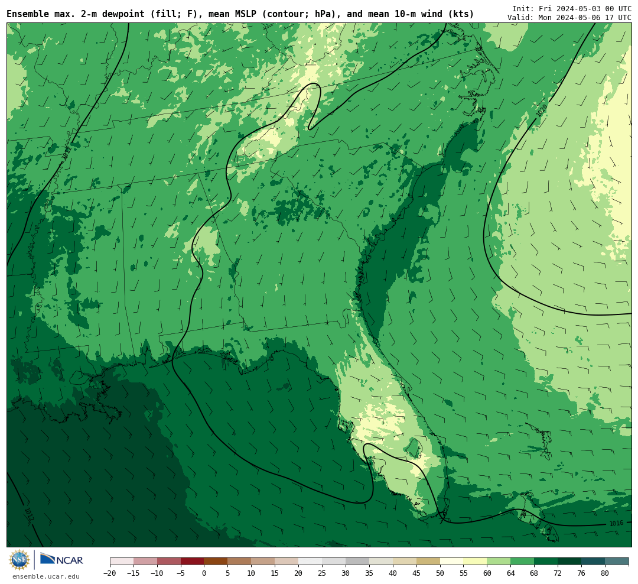
Task: Pick the slate teal swatch right of 80
Action: click(x=617, y=562)
